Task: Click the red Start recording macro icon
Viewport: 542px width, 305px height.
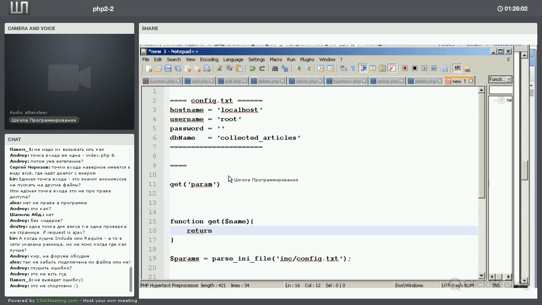Action: coord(405,69)
